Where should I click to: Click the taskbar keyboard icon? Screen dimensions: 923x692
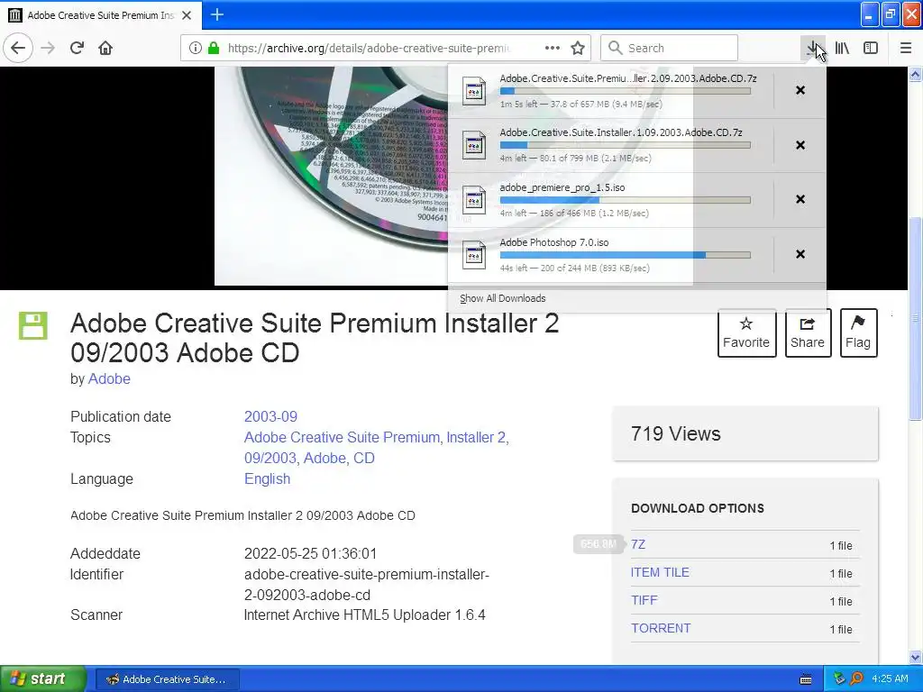point(806,679)
